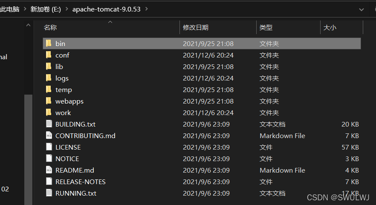
Task: Select the file name webapps
Action: coord(69,101)
